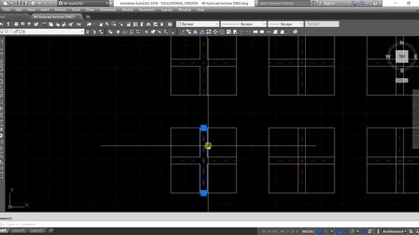Add a new layout with plus button
The height and width of the screenshot is (235, 419).
[x=50, y=230]
